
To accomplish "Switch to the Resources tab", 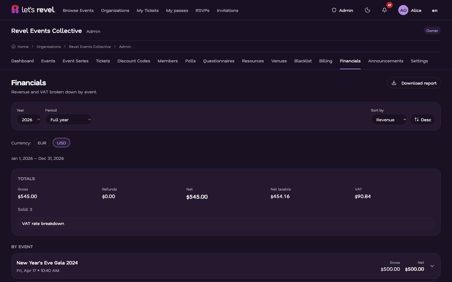I will (x=253, y=61).
